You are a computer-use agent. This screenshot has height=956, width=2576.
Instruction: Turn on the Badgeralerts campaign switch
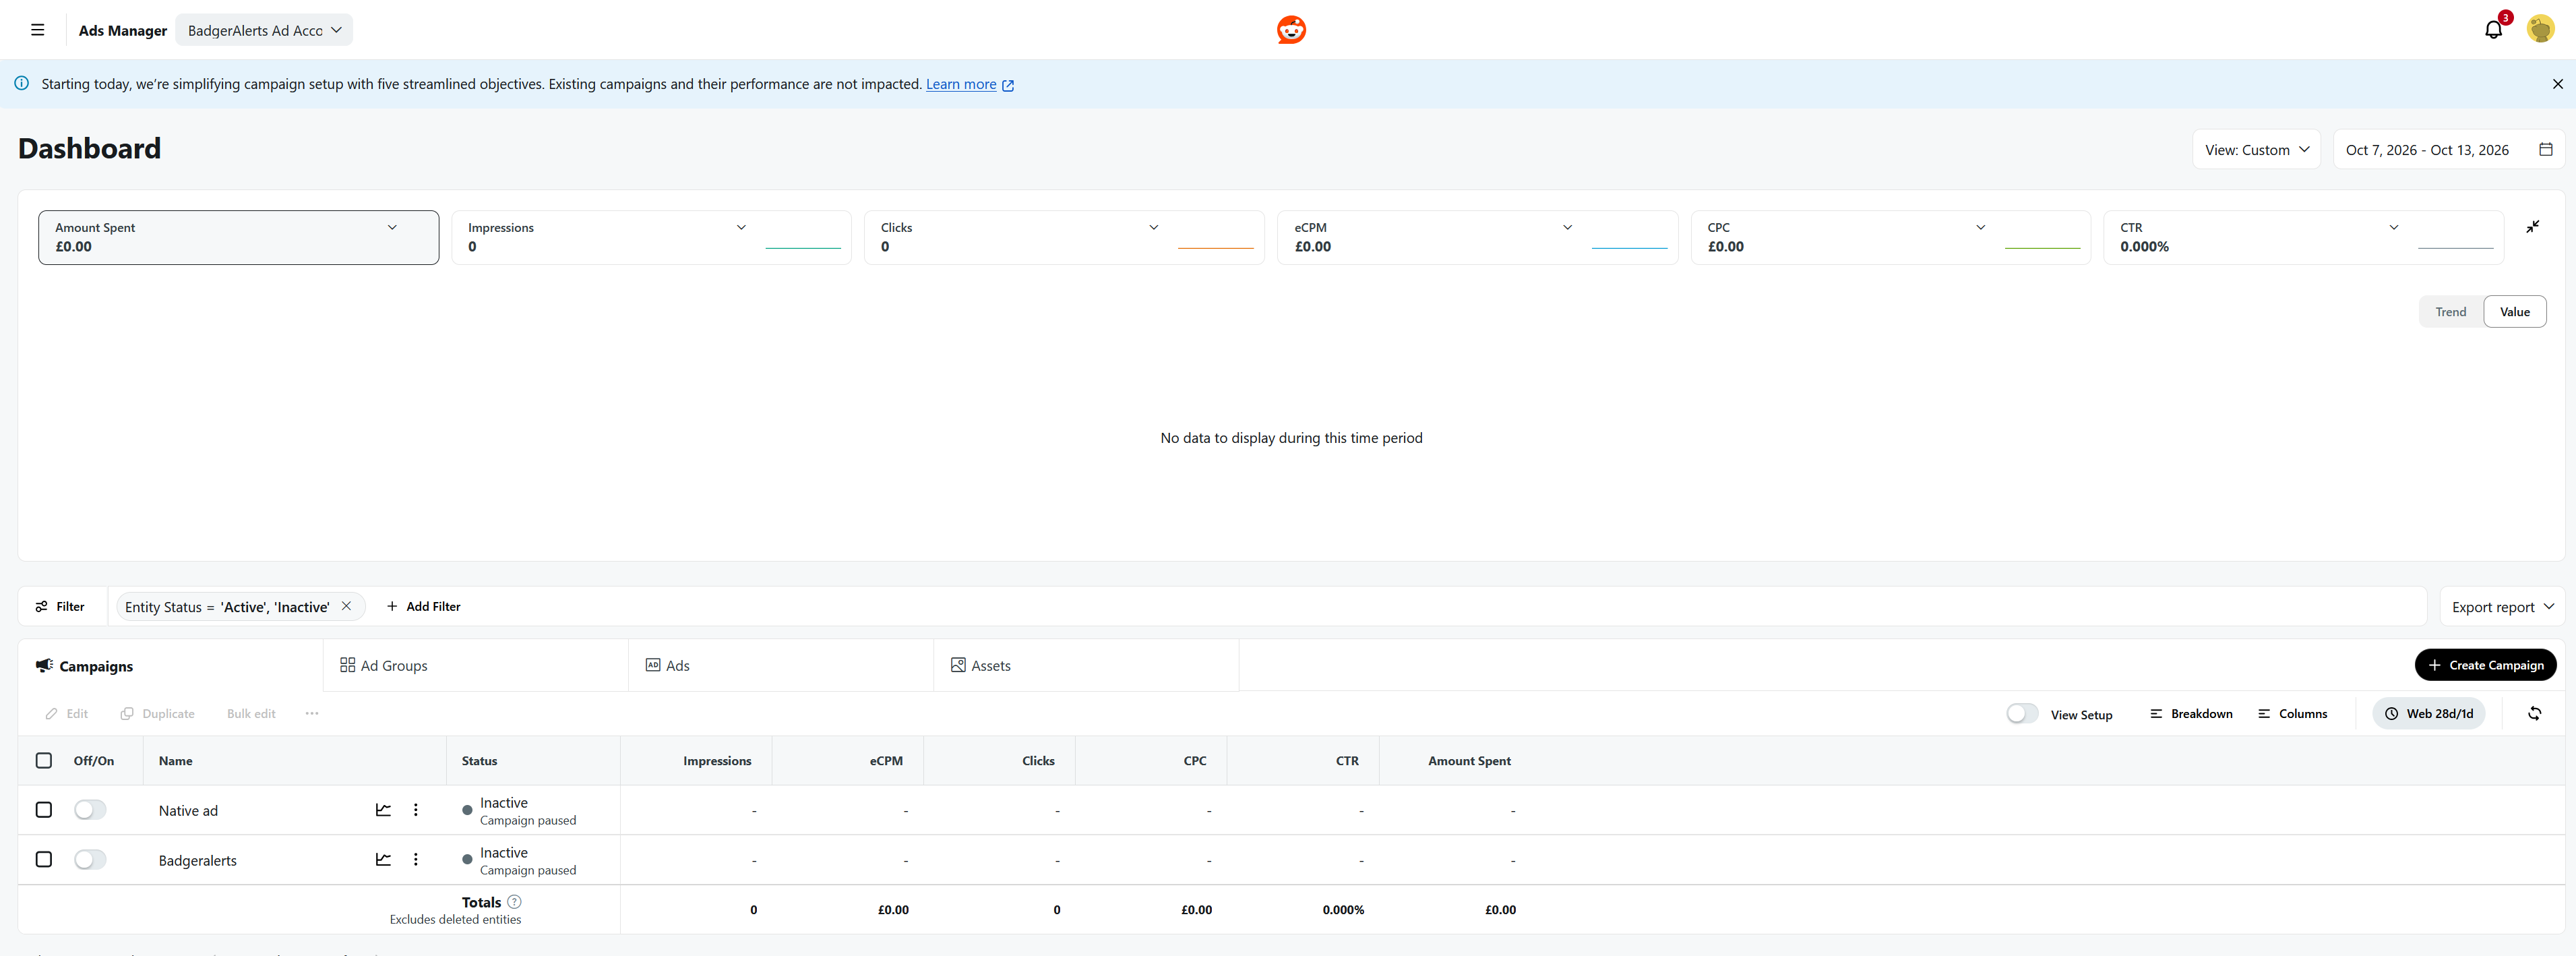(x=90, y=860)
